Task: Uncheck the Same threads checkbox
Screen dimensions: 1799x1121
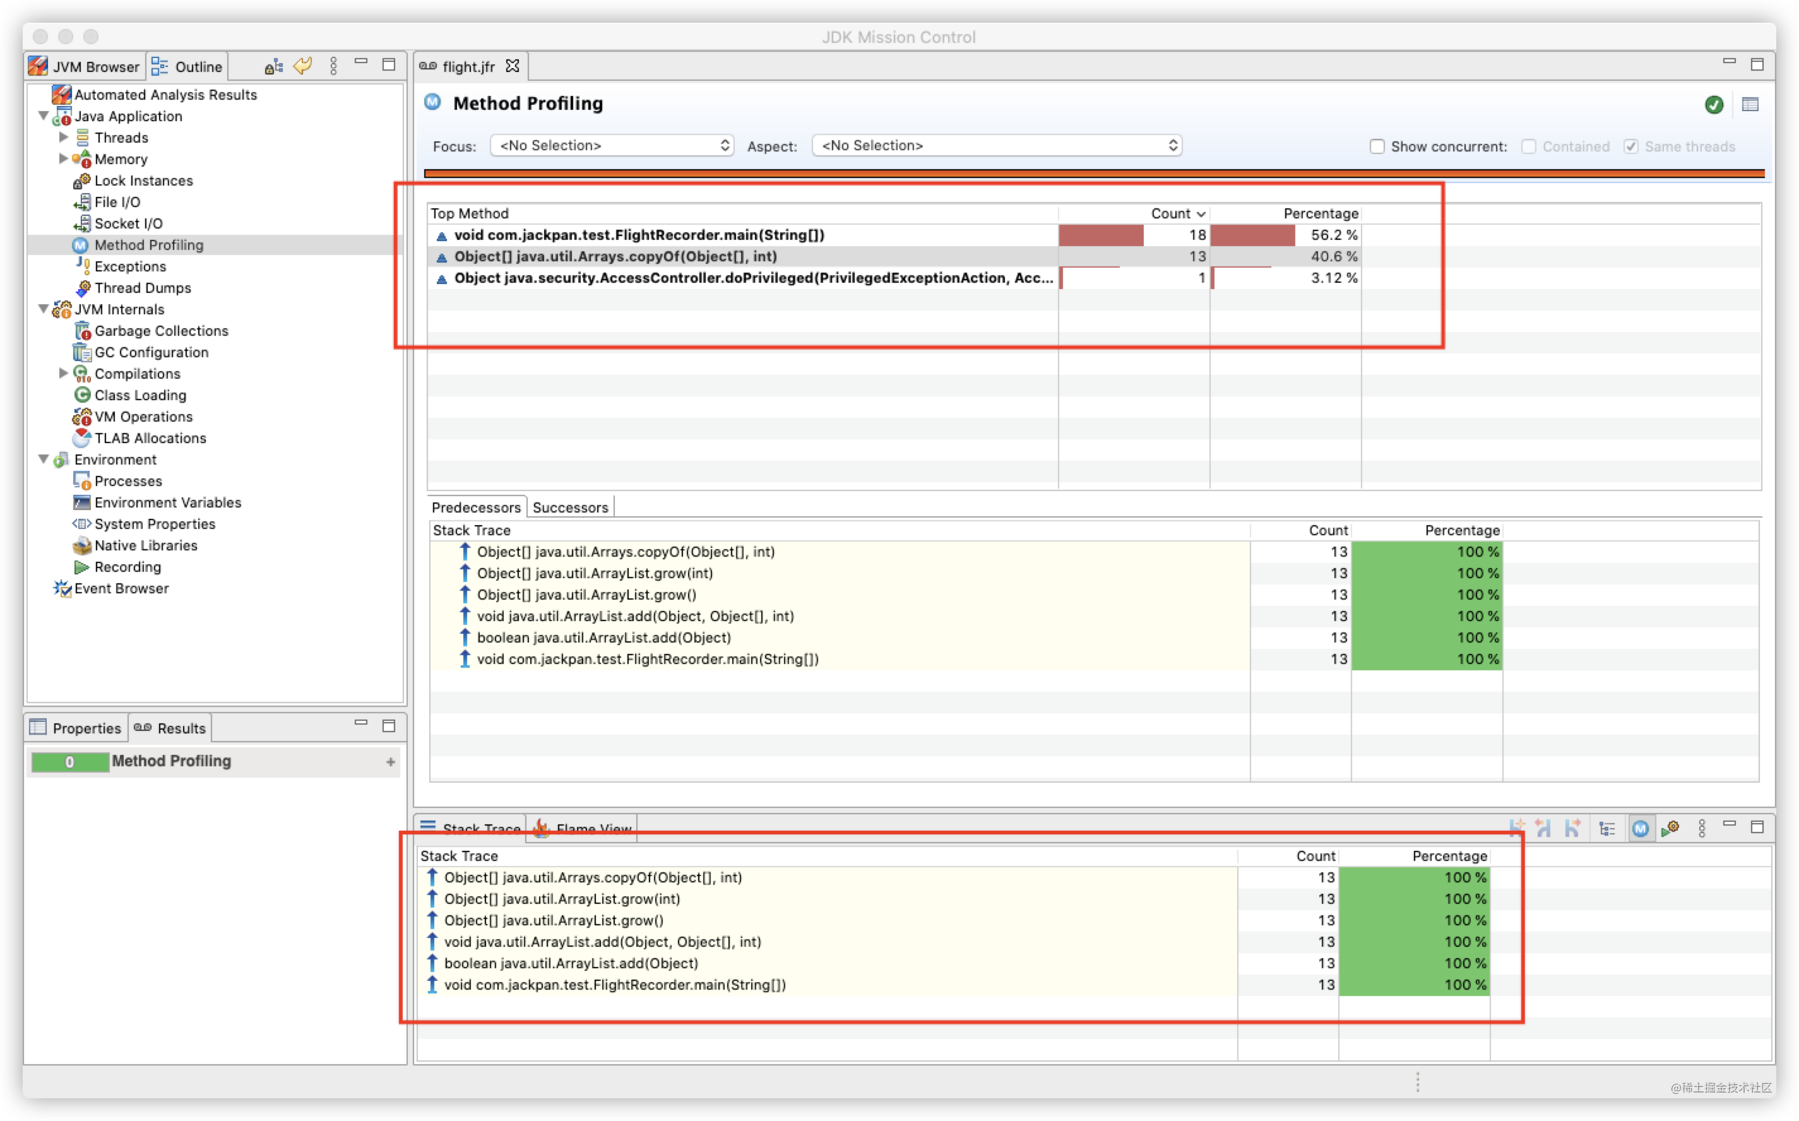Action: tap(1630, 146)
